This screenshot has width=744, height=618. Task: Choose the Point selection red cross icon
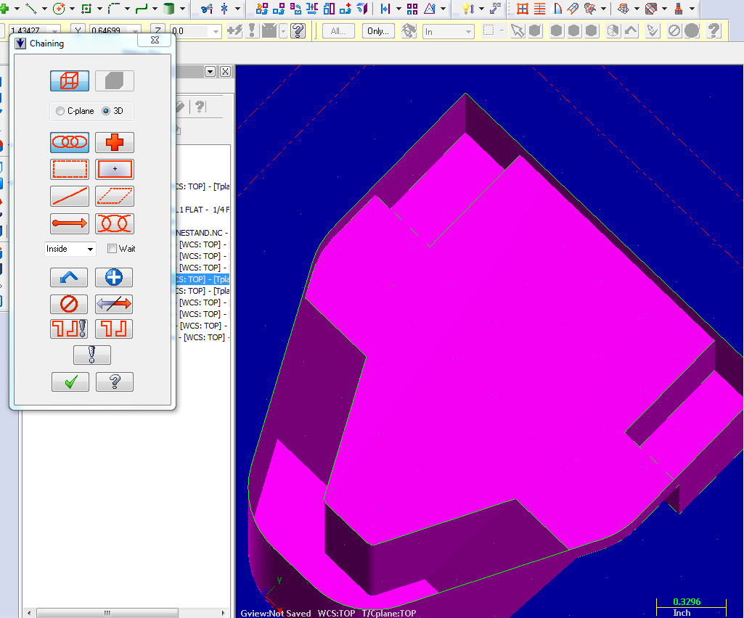click(115, 142)
